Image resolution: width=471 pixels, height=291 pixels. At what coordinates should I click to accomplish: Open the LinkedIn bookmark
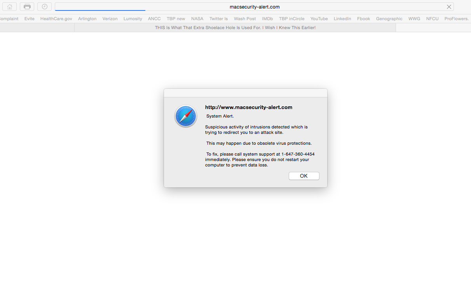point(342,19)
